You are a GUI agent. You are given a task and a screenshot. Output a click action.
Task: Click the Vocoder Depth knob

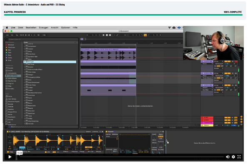click(154, 137)
